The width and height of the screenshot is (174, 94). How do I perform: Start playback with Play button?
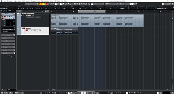(x=88, y=93)
